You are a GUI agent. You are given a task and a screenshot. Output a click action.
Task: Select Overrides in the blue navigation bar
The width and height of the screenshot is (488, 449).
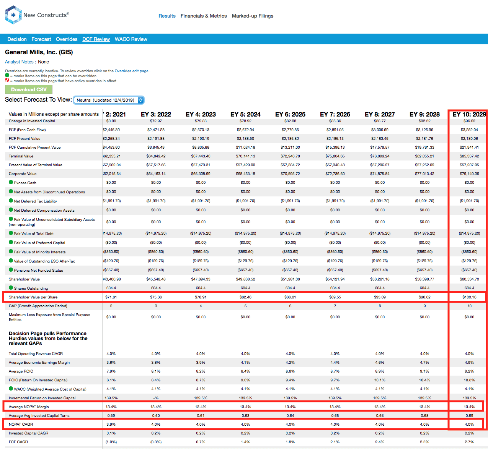[67, 39]
